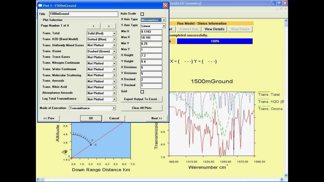The width and height of the screenshot is (324, 182).
Task: Toggle the Grid checkbox
Action: coord(142,92)
